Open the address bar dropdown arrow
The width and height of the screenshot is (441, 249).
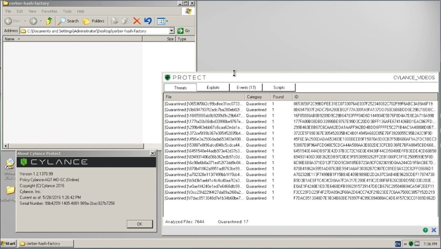[x=172, y=31]
